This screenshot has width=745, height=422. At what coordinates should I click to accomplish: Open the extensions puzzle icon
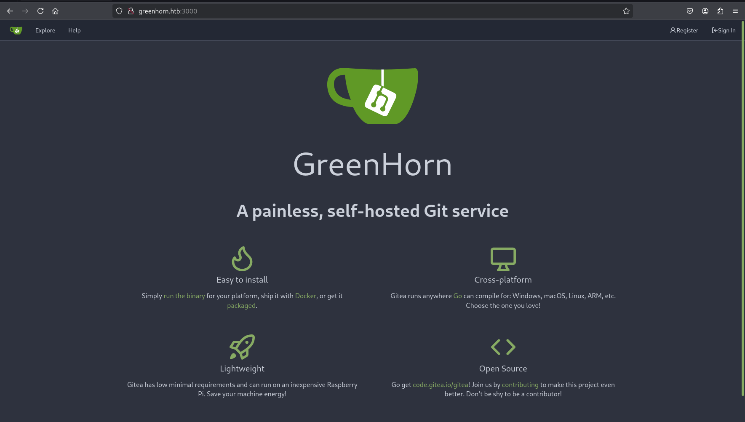click(x=720, y=11)
